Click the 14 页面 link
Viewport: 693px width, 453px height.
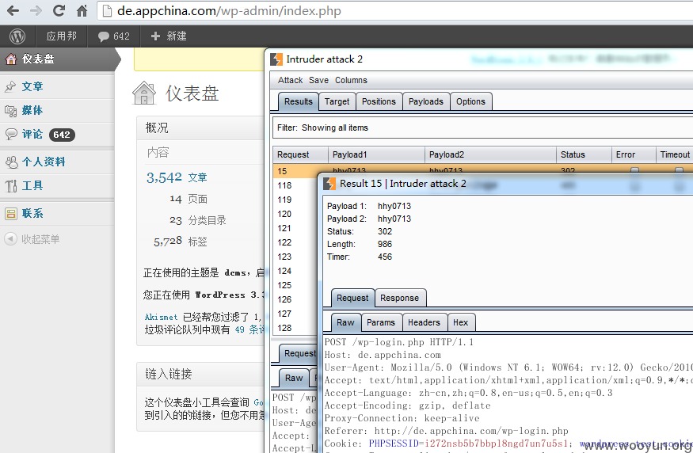[x=188, y=200]
